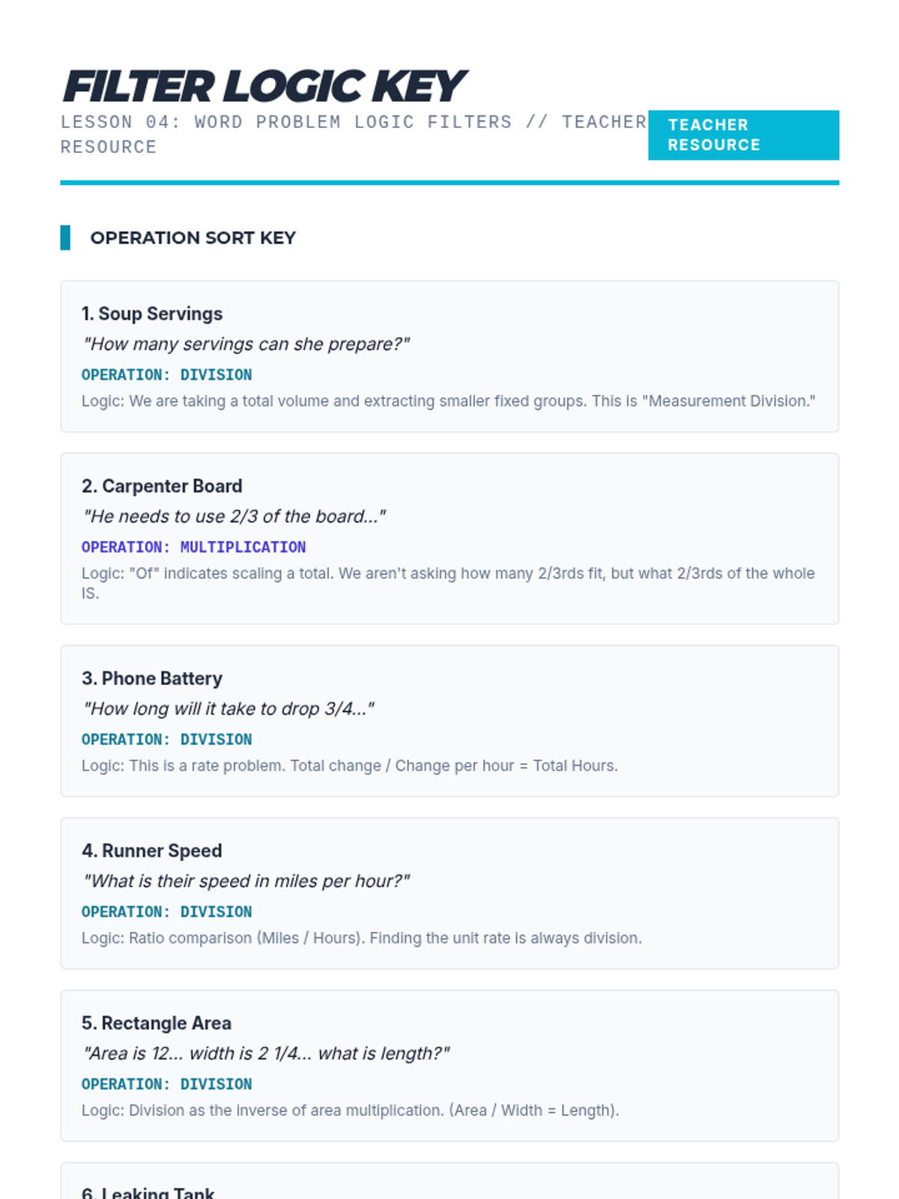Select the Soup Servings card title
The width and height of the screenshot is (899, 1199).
pyautogui.click(x=152, y=313)
